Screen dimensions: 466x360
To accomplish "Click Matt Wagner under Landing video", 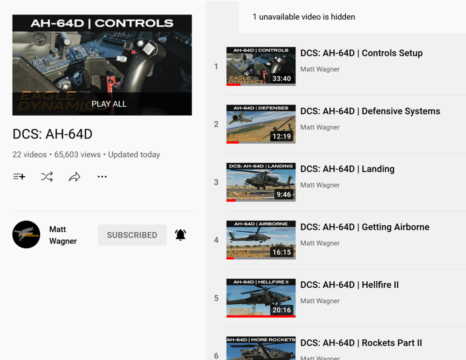I will point(320,185).
